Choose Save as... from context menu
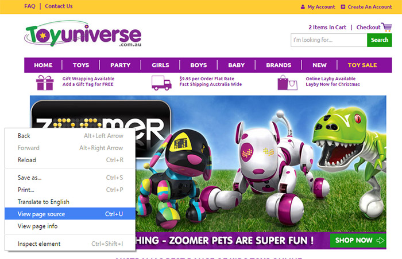Image resolution: width=402 pixels, height=259 pixels. pos(70,178)
